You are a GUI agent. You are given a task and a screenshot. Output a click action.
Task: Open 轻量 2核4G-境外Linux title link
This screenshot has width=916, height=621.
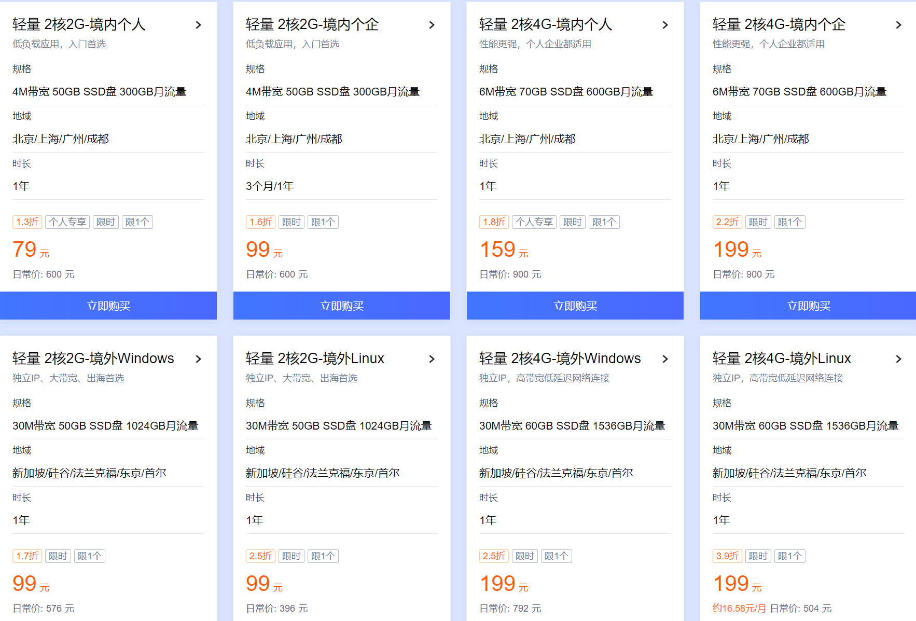point(781,358)
